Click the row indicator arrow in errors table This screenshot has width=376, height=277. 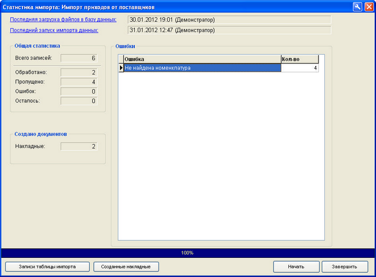click(x=121, y=68)
